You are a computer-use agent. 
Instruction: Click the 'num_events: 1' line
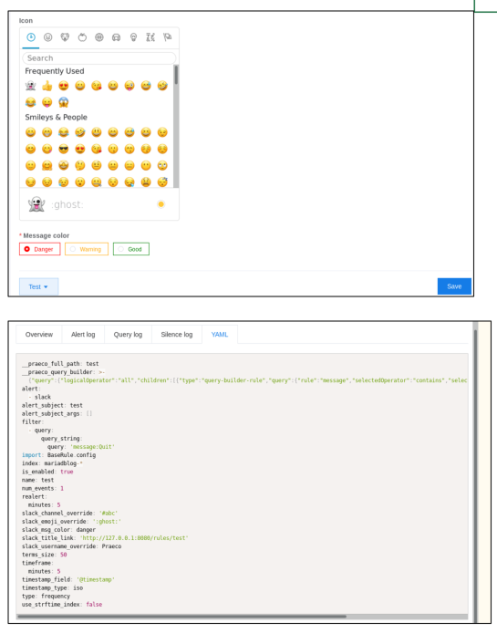pos(43,488)
